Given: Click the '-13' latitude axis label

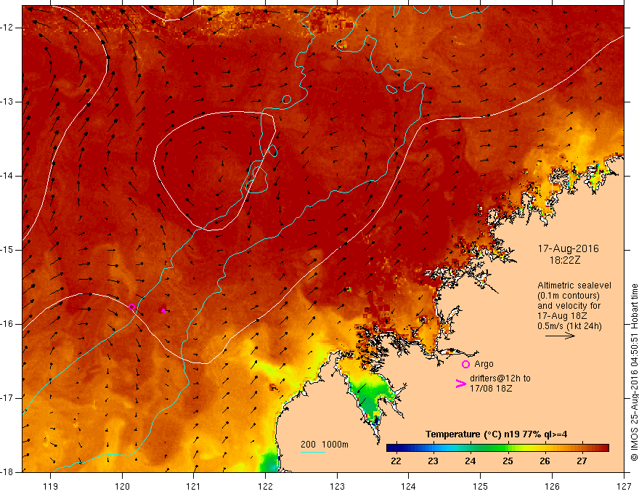Looking at the screenshot, I should (x=7, y=102).
